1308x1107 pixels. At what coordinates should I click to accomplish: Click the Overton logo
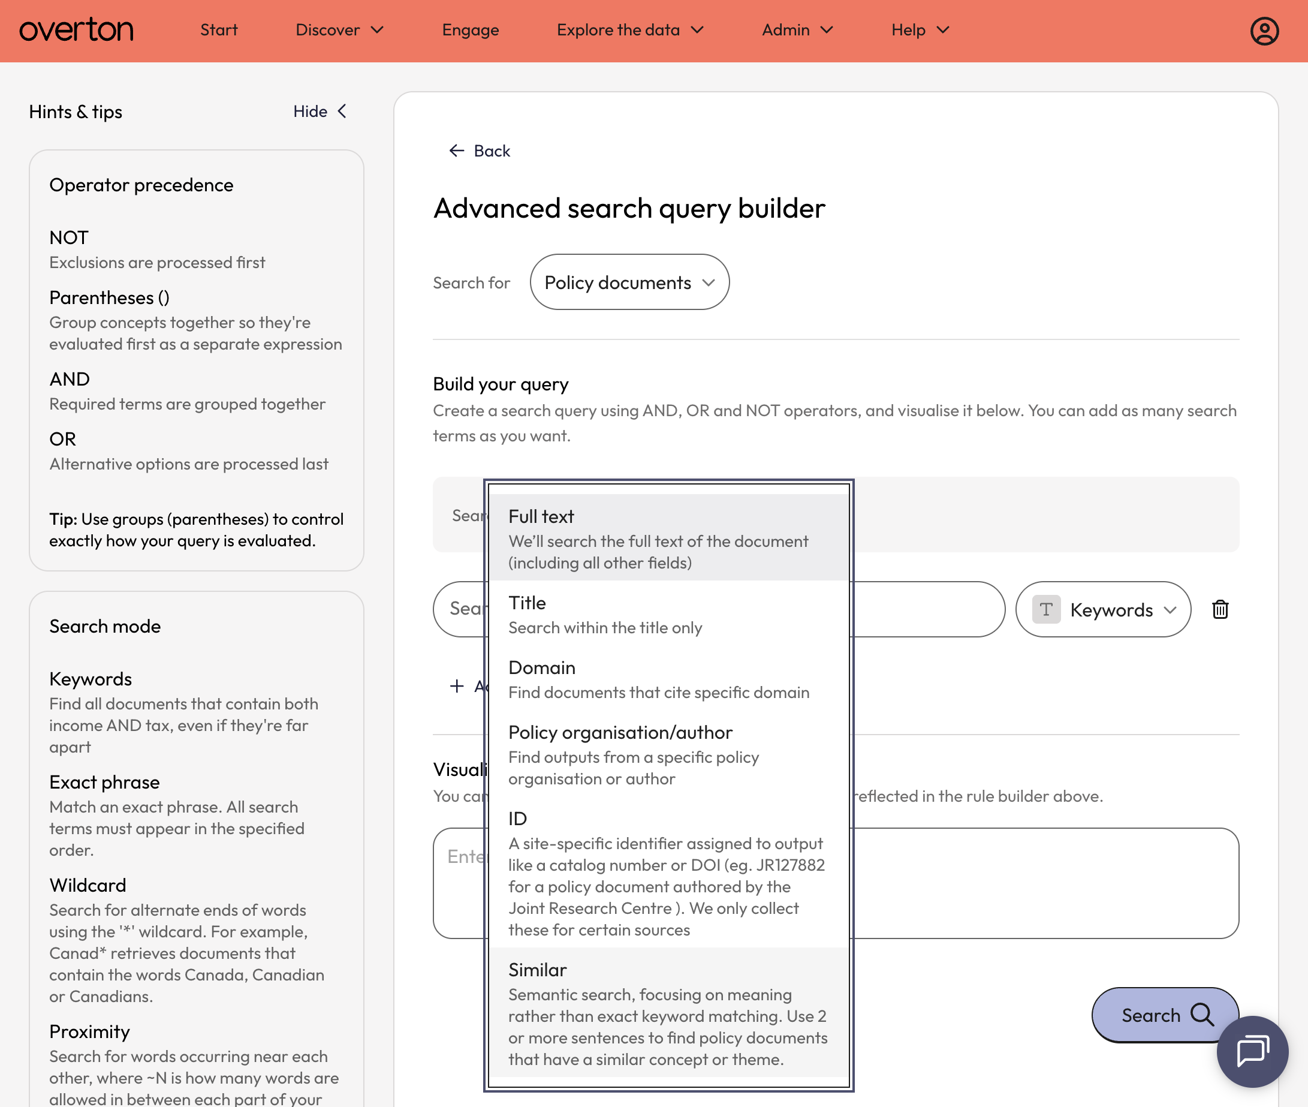[76, 30]
